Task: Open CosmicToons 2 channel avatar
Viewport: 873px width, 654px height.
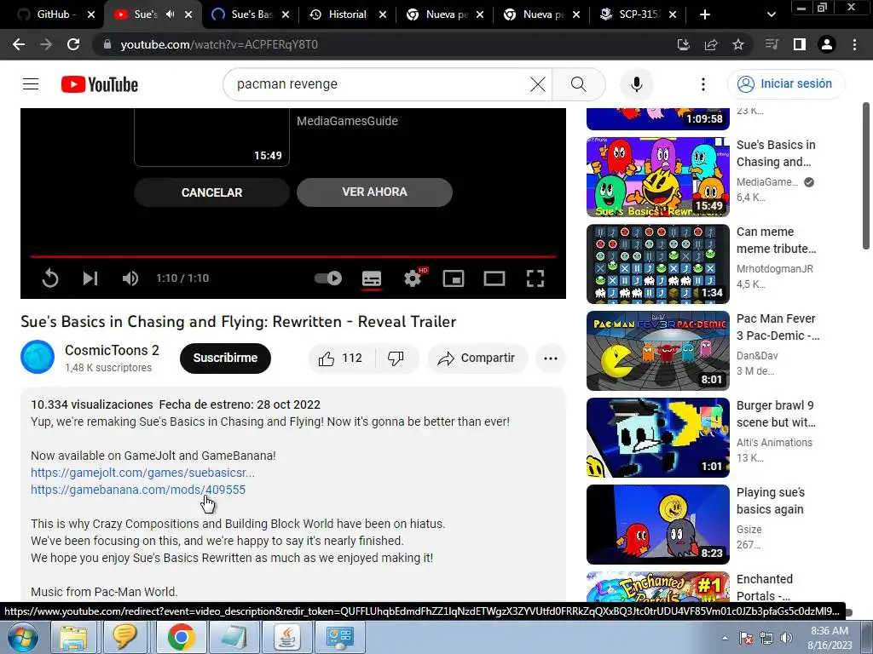Action: click(x=38, y=357)
